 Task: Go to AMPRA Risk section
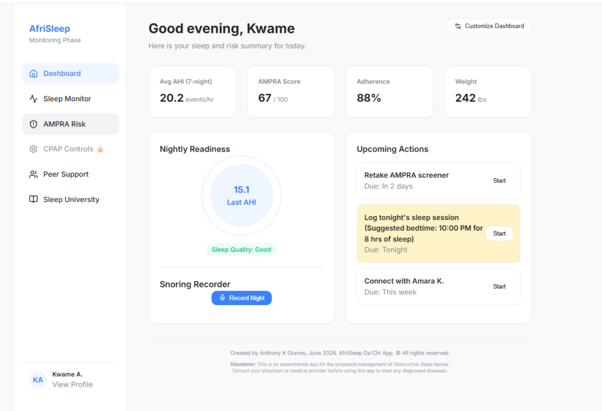[71, 124]
